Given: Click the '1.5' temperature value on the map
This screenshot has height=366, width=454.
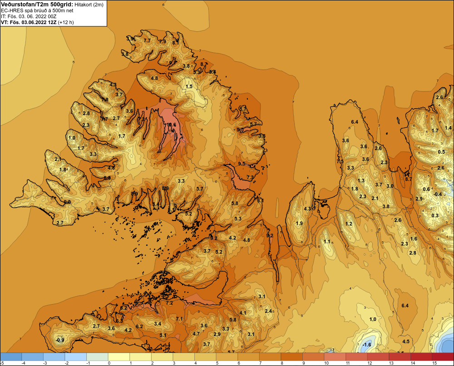Looking at the screenshot, I should pos(189,86).
